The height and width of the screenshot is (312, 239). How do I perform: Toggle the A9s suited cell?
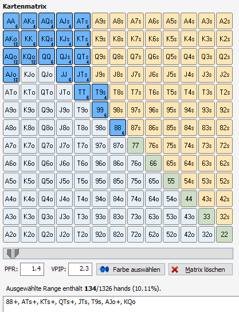[x=100, y=21]
